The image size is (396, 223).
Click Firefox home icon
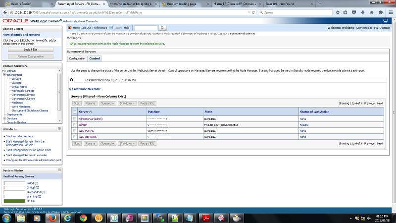pyautogui.click(x=372, y=12)
